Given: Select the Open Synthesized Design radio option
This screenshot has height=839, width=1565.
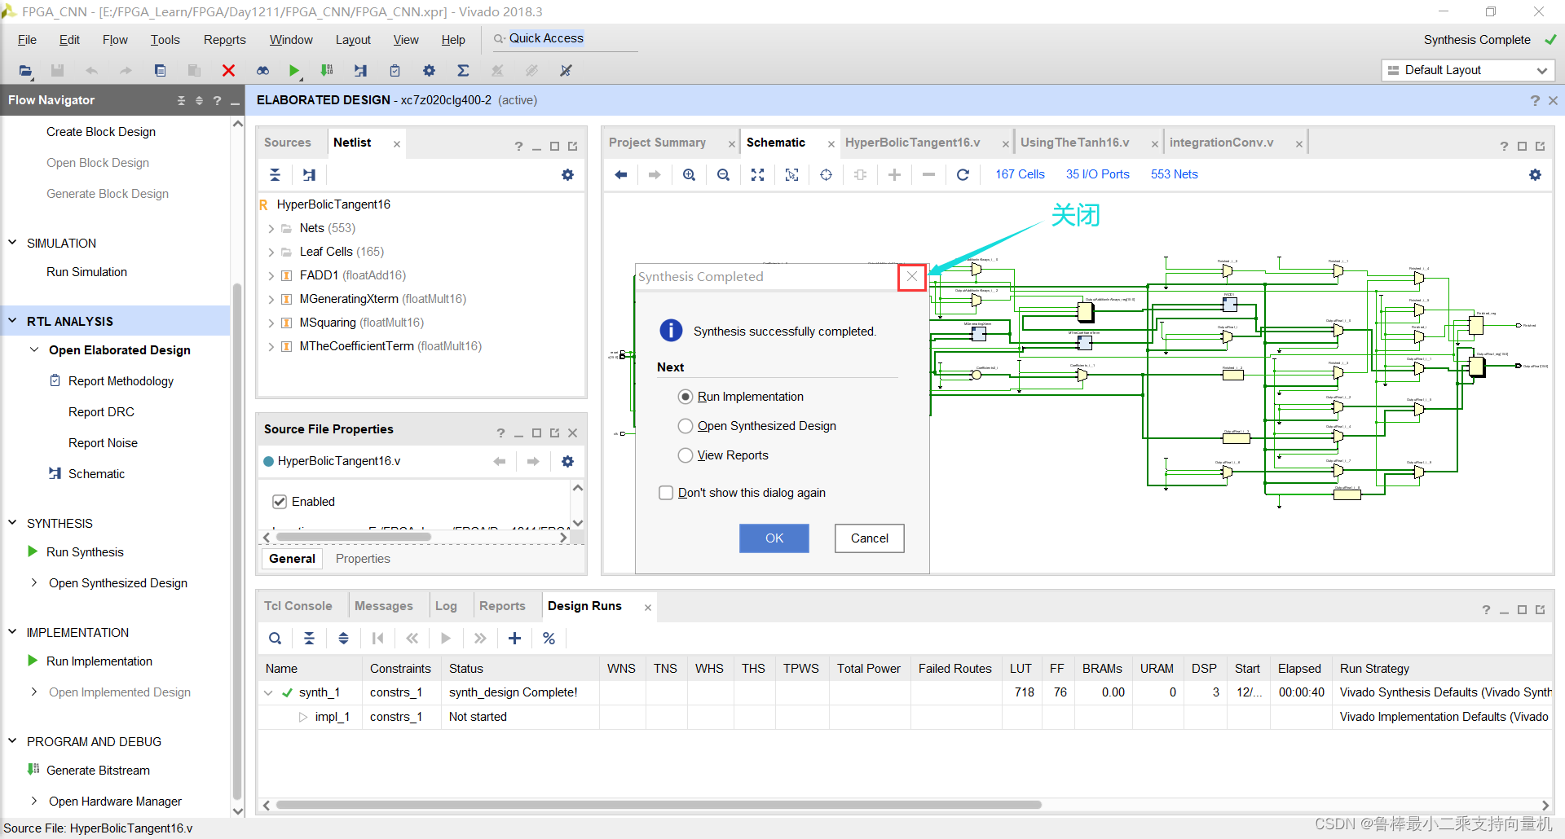Looking at the screenshot, I should [x=686, y=426].
